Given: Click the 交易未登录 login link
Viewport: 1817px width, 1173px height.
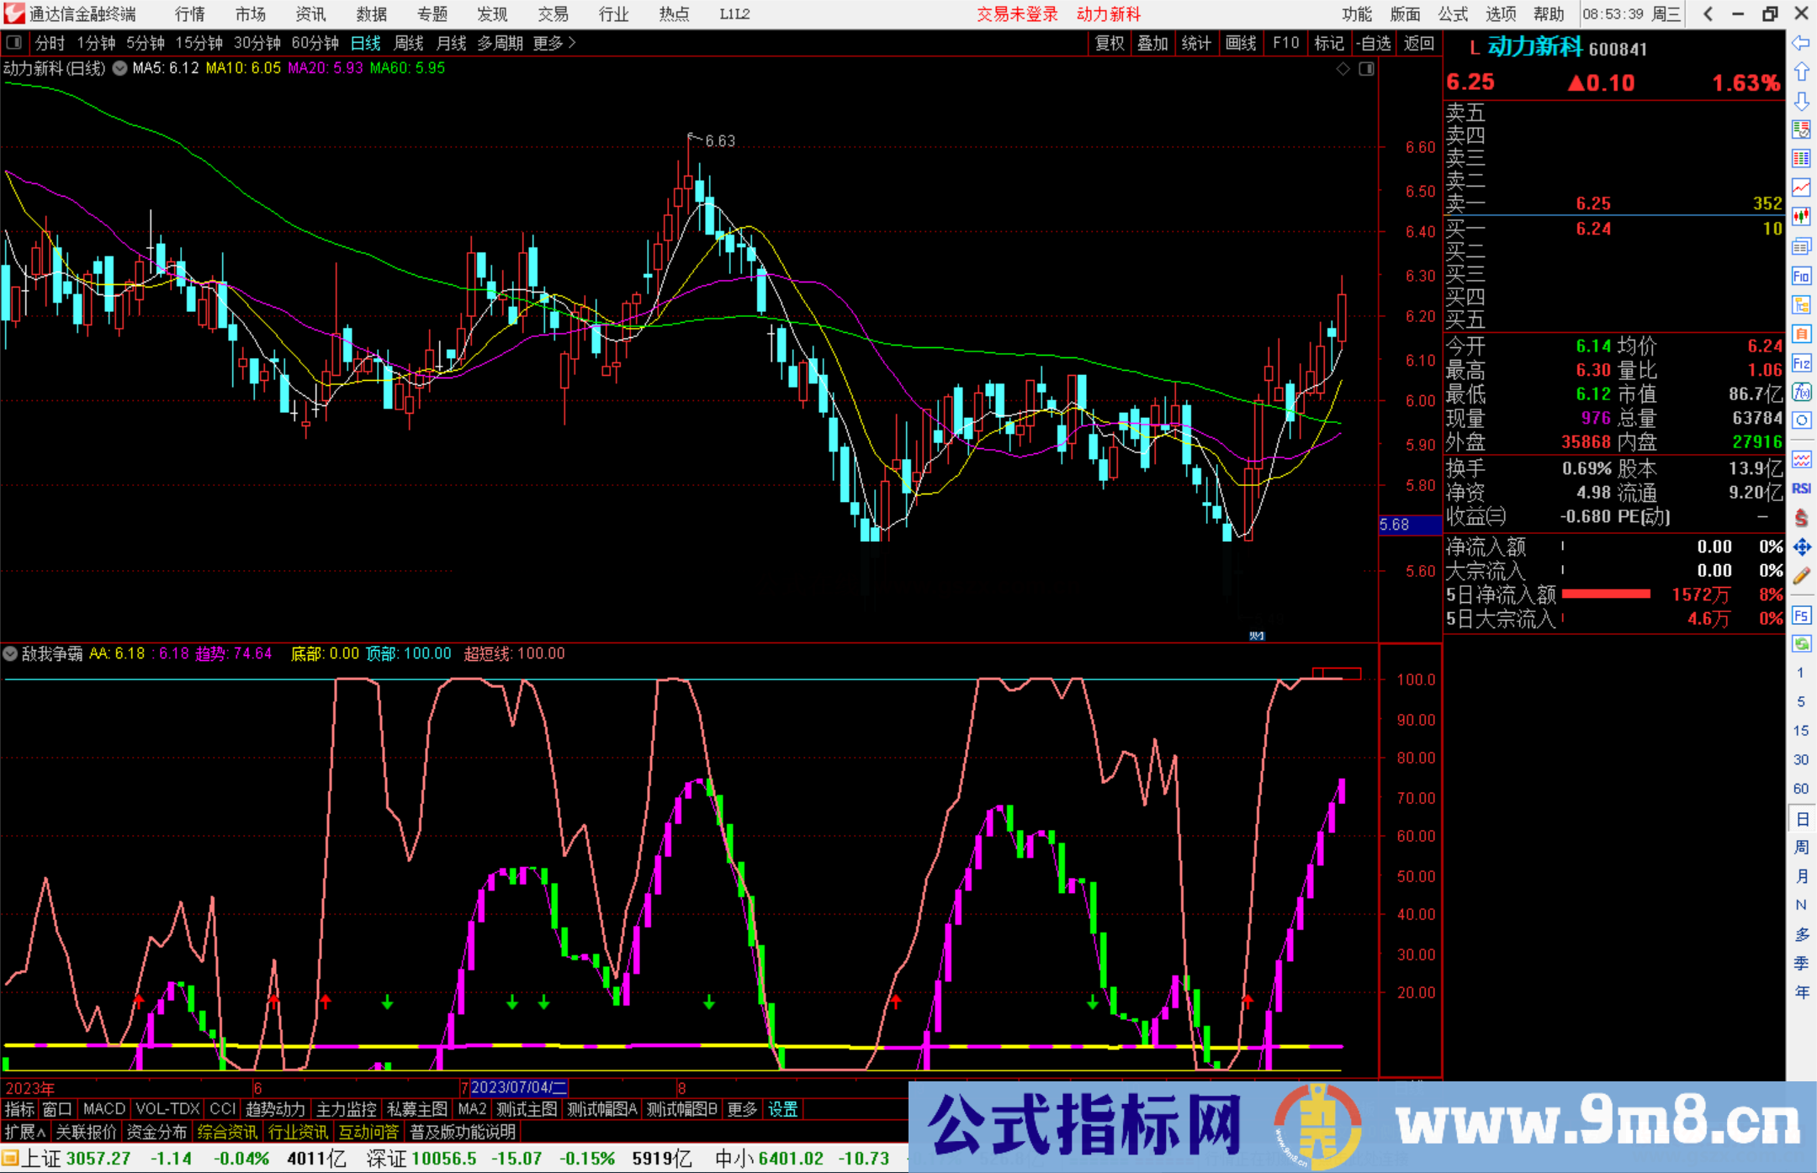Looking at the screenshot, I should point(1018,14).
